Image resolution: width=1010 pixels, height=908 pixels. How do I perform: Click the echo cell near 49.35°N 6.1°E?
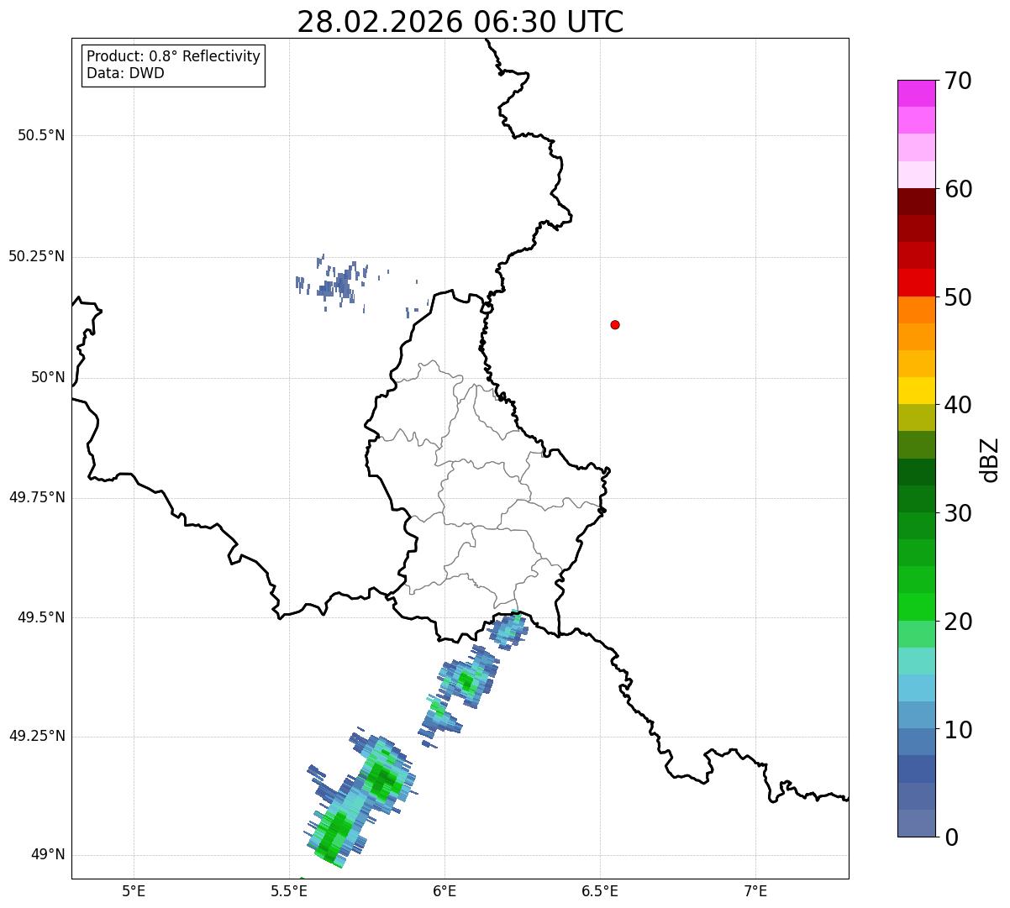pyautogui.click(x=467, y=677)
